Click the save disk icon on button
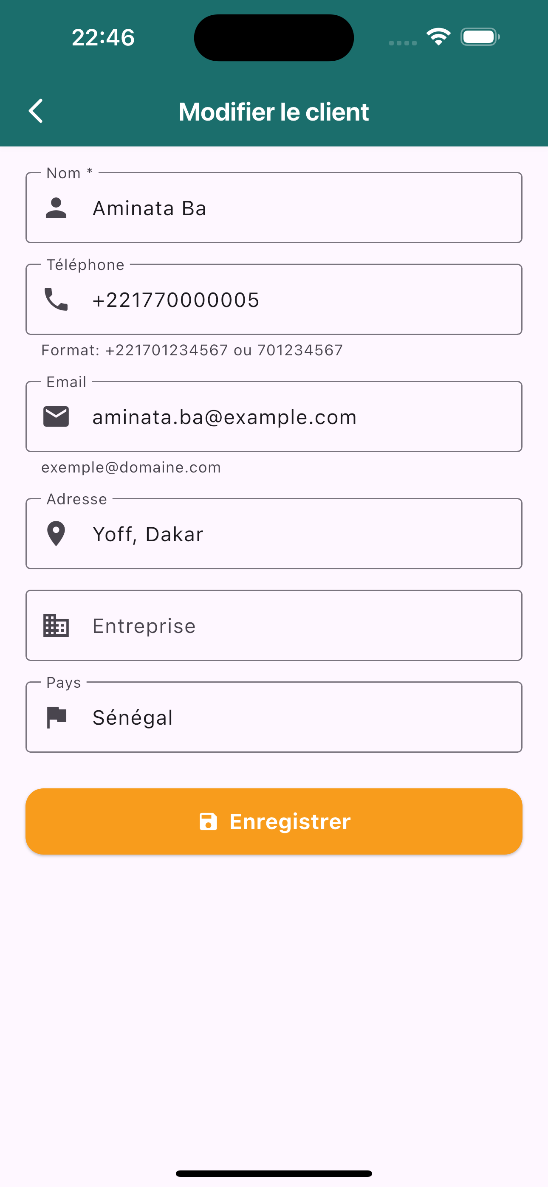This screenshot has width=548, height=1187. click(208, 821)
